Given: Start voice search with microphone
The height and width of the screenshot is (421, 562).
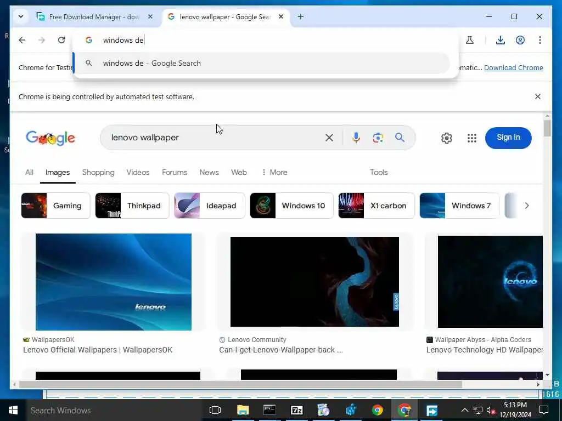Looking at the screenshot, I should (356, 138).
